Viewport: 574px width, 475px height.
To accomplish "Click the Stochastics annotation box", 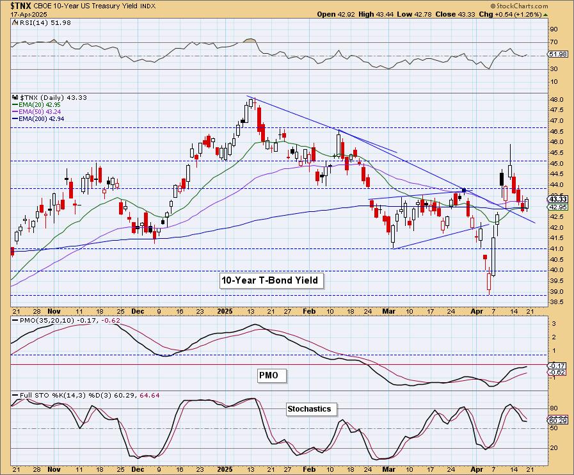I will pyautogui.click(x=311, y=408).
